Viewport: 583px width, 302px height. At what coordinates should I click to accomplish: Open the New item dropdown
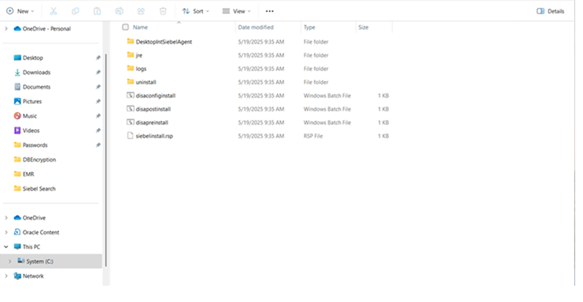pos(20,11)
